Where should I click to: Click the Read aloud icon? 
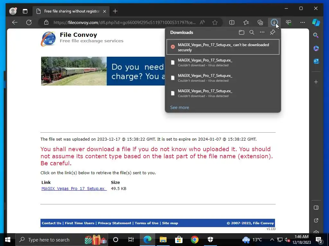coord(202,22)
